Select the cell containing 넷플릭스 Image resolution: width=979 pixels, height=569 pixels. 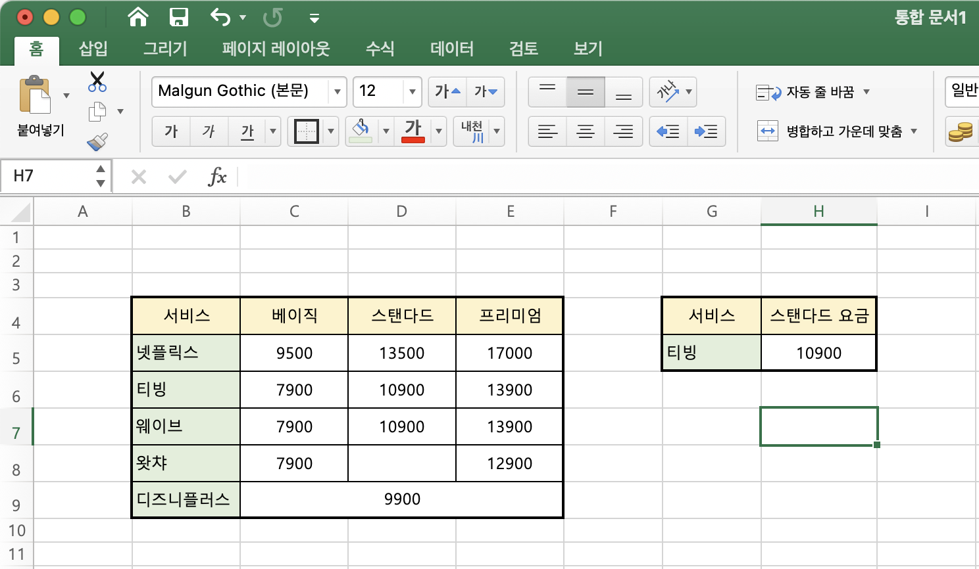coord(186,353)
